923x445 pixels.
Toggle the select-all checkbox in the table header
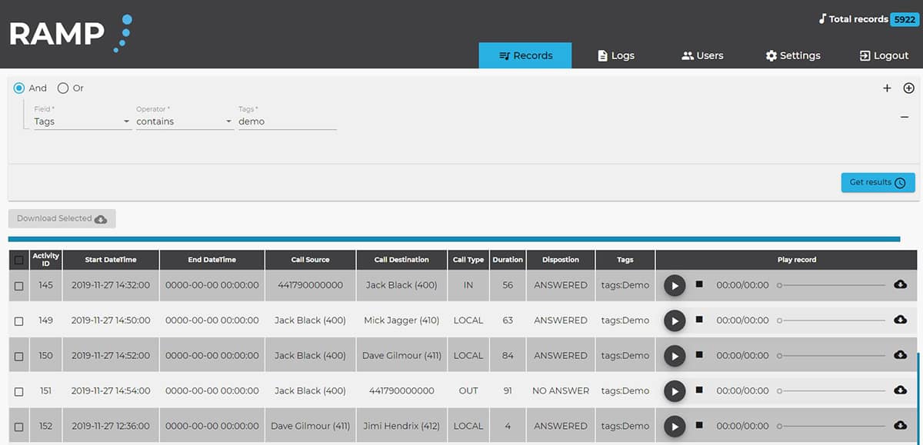pyautogui.click(x=19, y=261)
